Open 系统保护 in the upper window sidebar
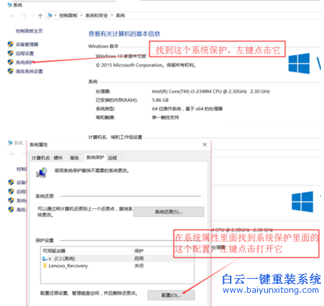 pos(25,62)
